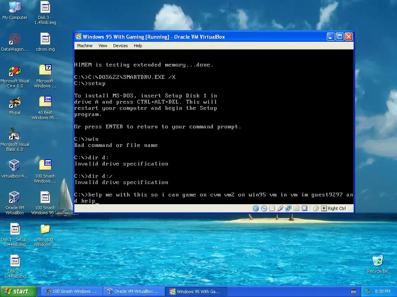Select the 100 Smash Windows 95 img file
This screenshot has height=297, width=397.
click(x=45, y=203)
